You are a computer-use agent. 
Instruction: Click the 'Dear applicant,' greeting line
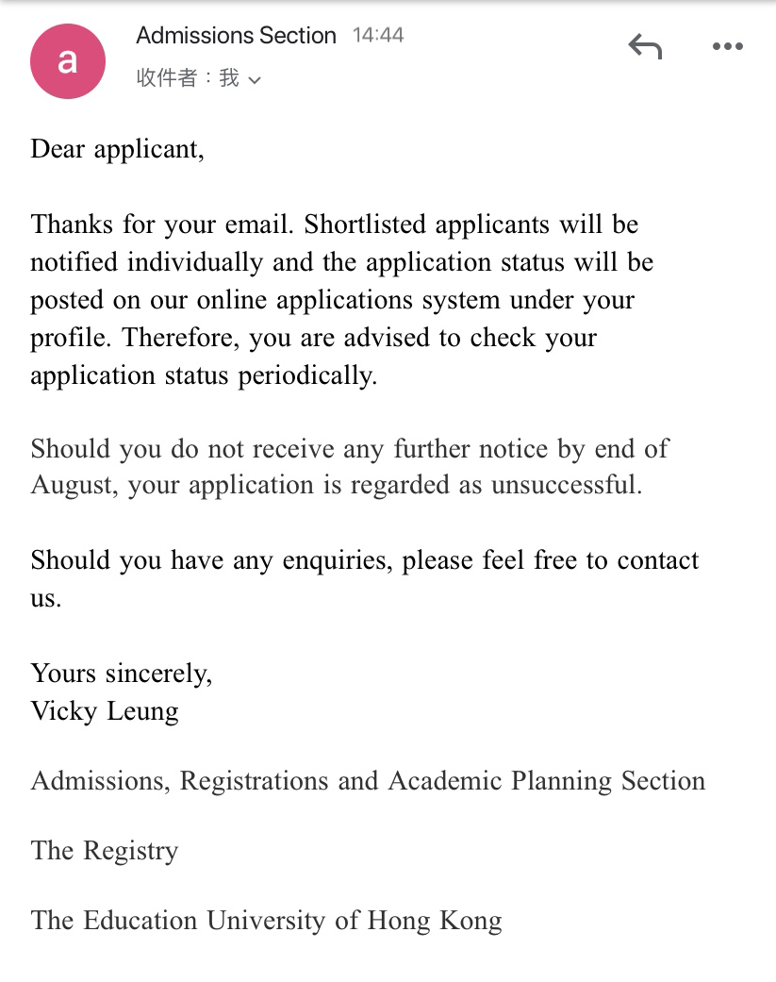tap(118, 150)
